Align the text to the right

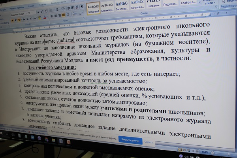pyautogui.click(x=59, y=15)
